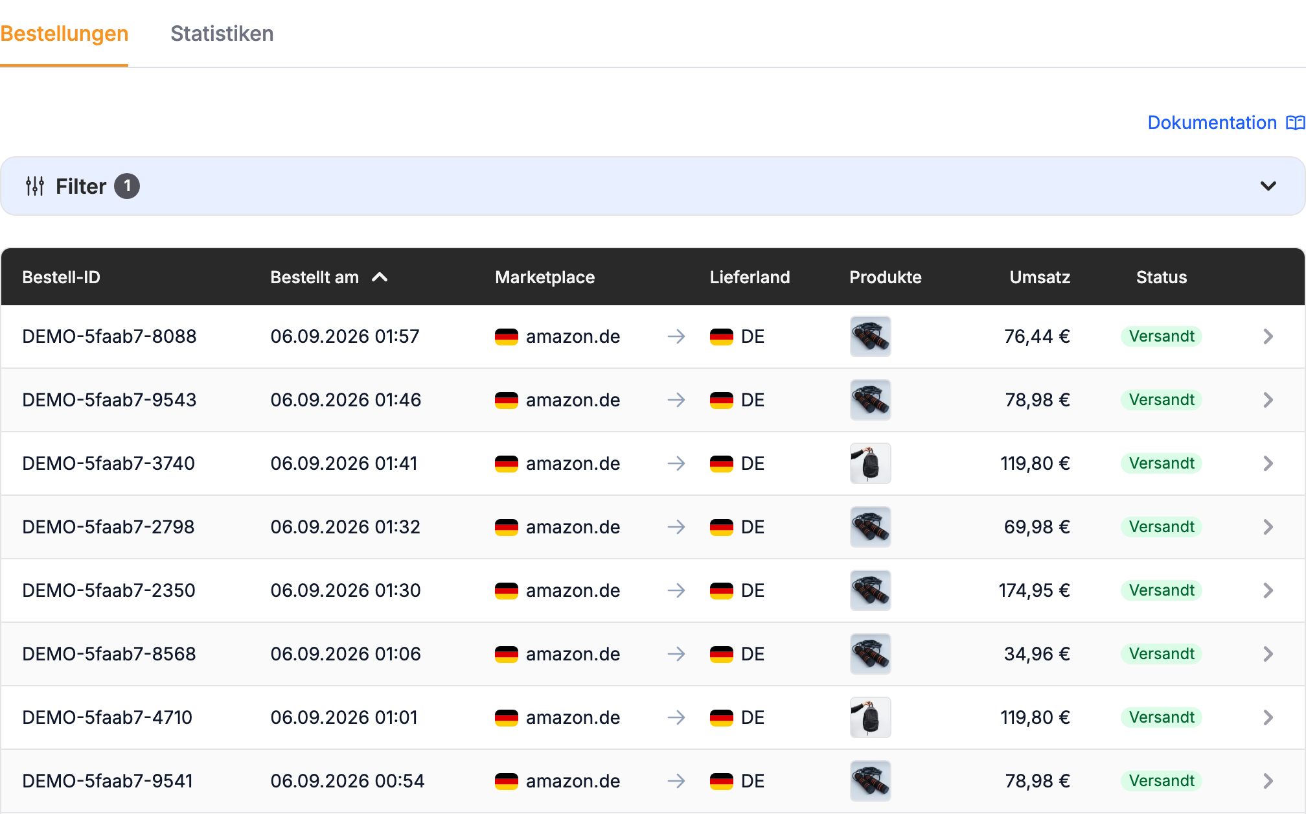Click order ID DEMO-5faab7-8568

(x=109, y=654)
